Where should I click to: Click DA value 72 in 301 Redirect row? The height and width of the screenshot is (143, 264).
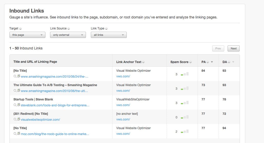tap(224, 114)
